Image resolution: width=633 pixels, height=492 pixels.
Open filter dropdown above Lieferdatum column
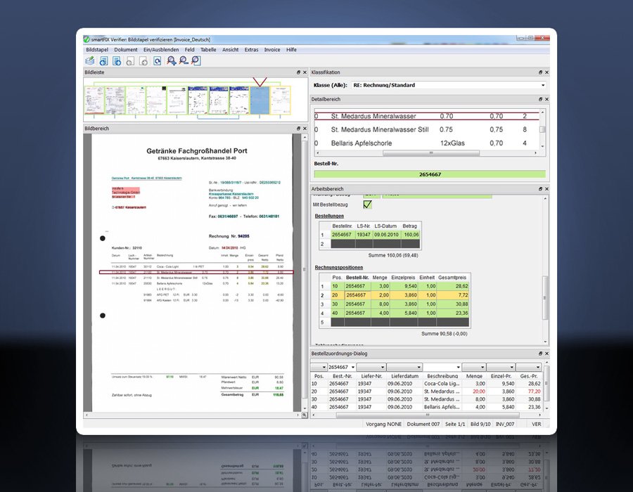coord(419,368)
